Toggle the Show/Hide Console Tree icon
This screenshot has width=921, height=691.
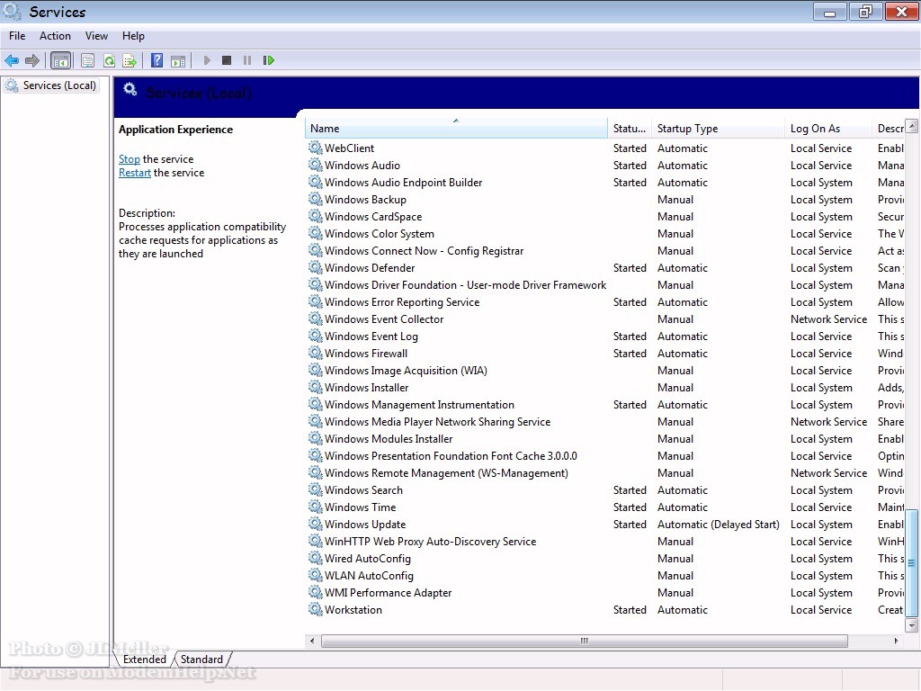click(60, 60)
